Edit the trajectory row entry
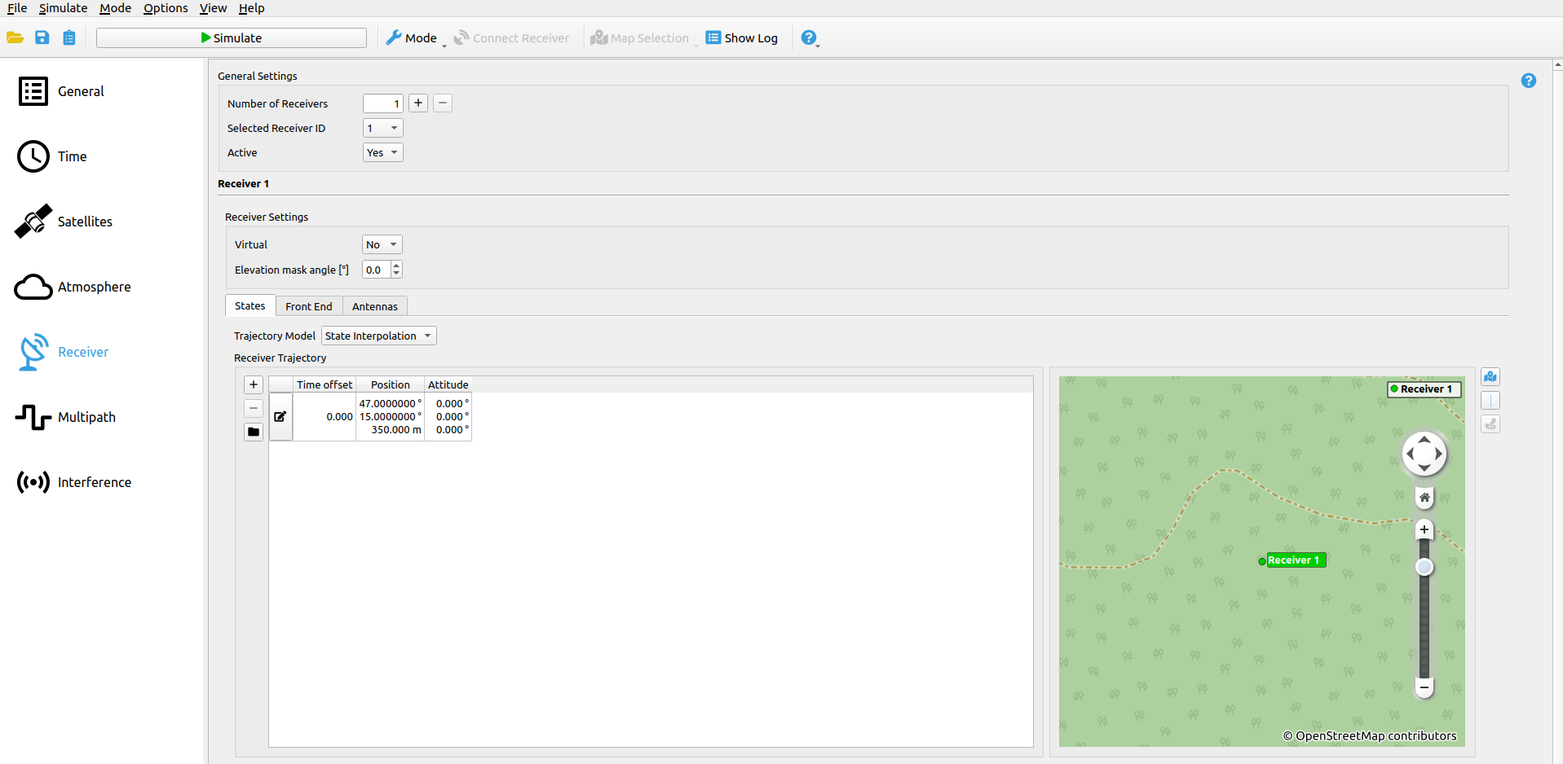This screenshot has height=764, width=1563. 280,416
